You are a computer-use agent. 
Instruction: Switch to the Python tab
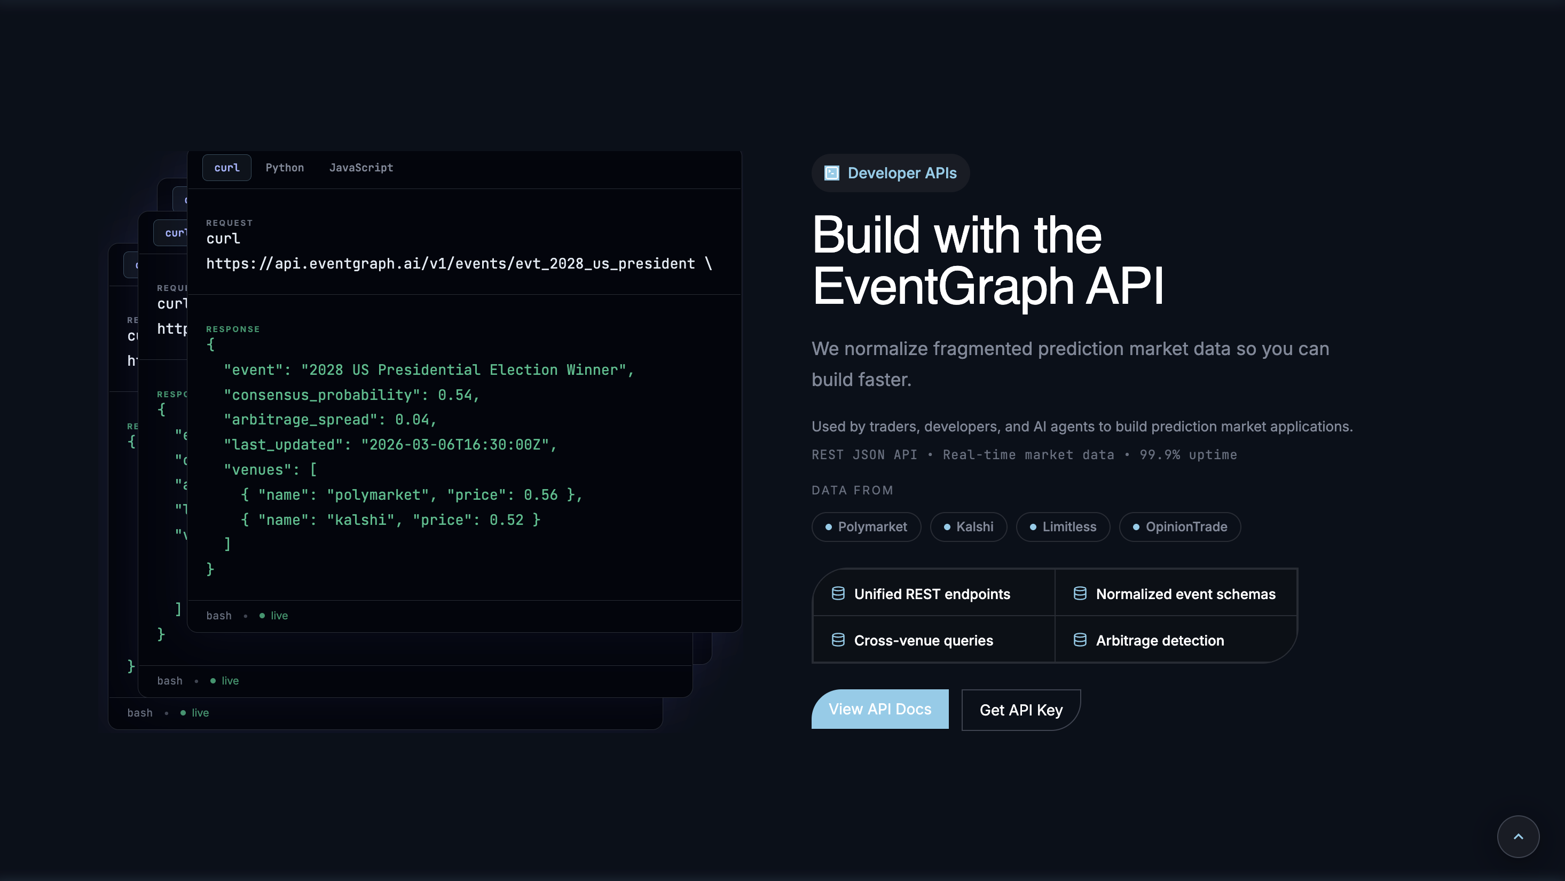284,167
